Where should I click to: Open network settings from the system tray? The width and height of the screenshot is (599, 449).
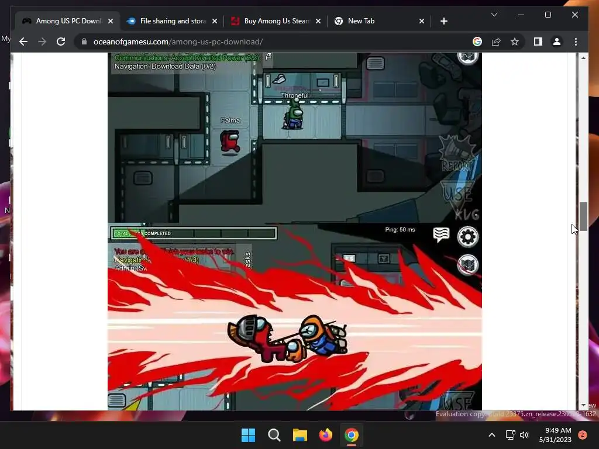click(x=510, y=435)
